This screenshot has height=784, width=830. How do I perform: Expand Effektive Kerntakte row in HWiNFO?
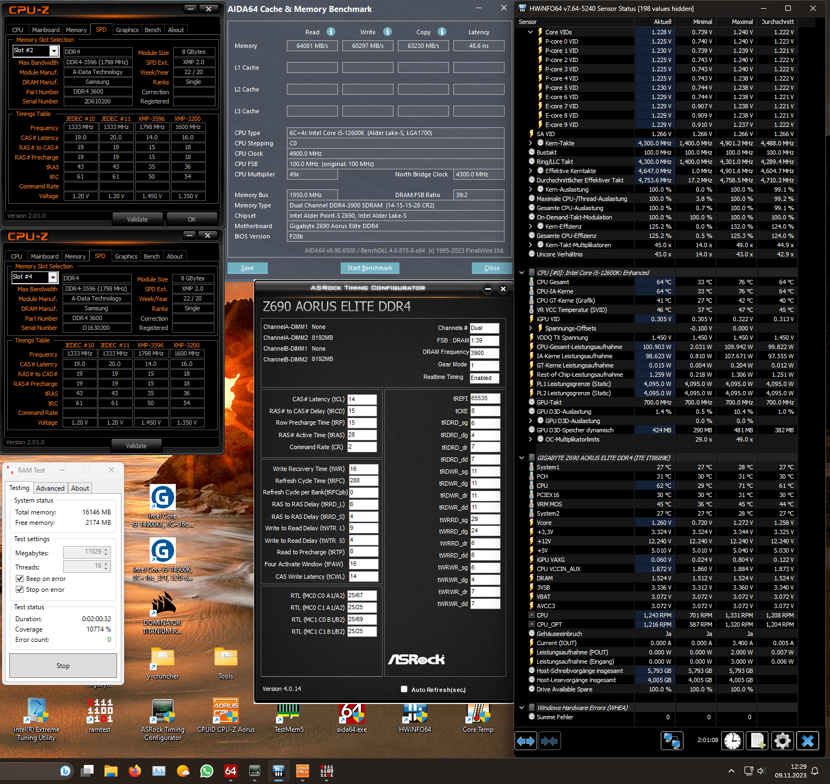coord(531,171)
